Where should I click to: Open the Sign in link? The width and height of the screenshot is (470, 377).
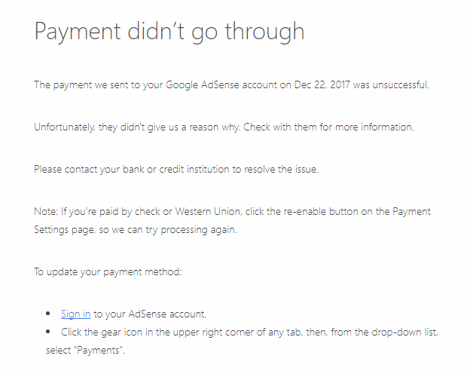(75, 314)
